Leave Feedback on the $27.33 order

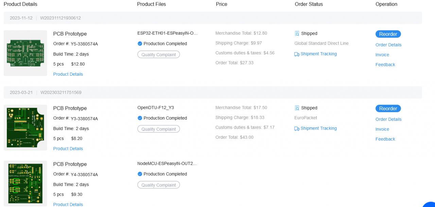385,65
